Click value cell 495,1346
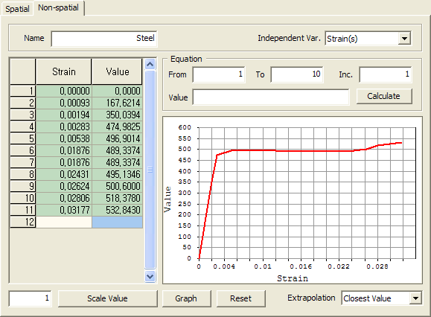431x317 pixels. [x=117, y=174]
